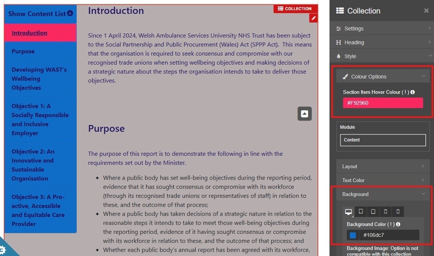
Task: Click the Style droplet icon
Action: click(x=339, y=56)
